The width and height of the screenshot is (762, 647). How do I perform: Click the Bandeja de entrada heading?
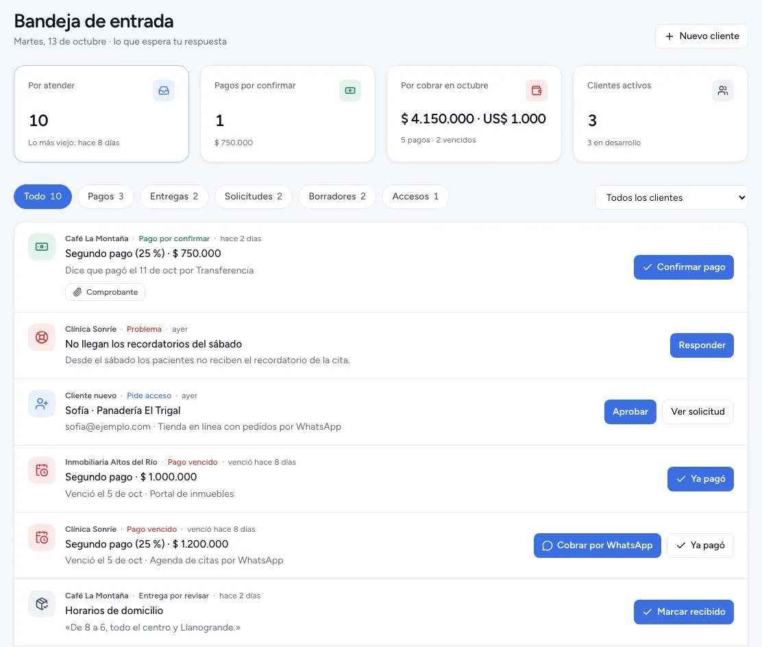[x=94, y=21]
